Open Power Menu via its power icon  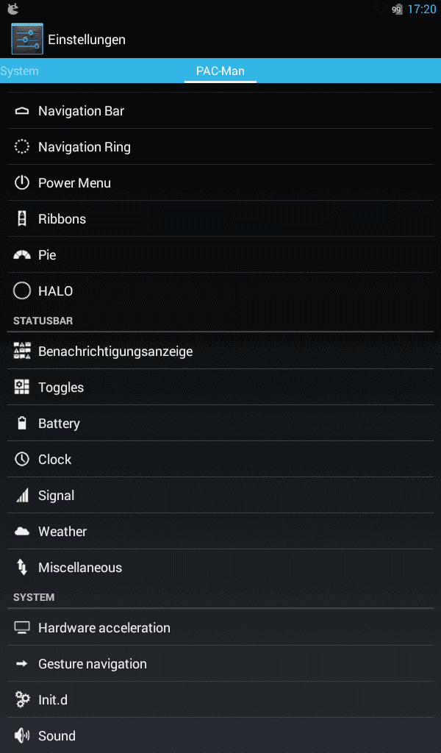22,182
